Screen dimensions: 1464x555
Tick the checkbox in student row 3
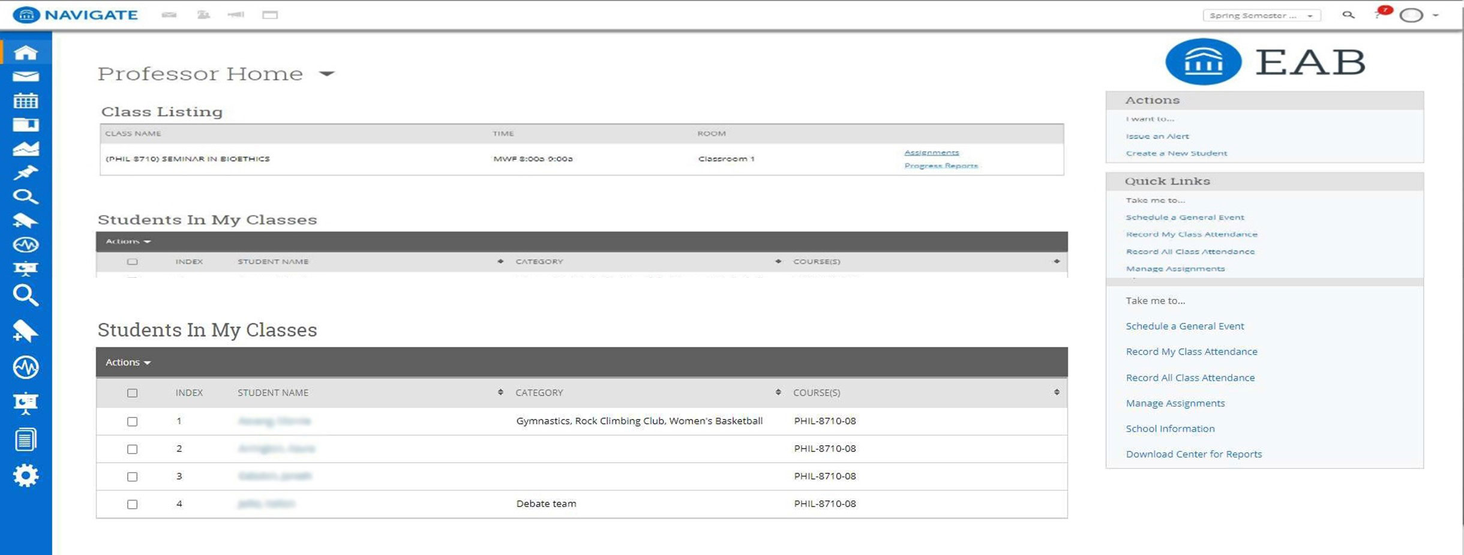[133, 477]
